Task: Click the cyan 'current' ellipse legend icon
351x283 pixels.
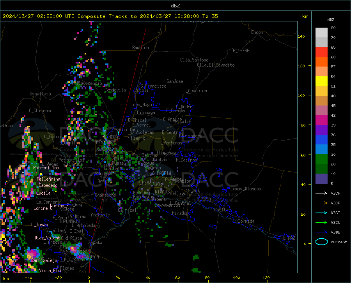Action: click(321, 242)
